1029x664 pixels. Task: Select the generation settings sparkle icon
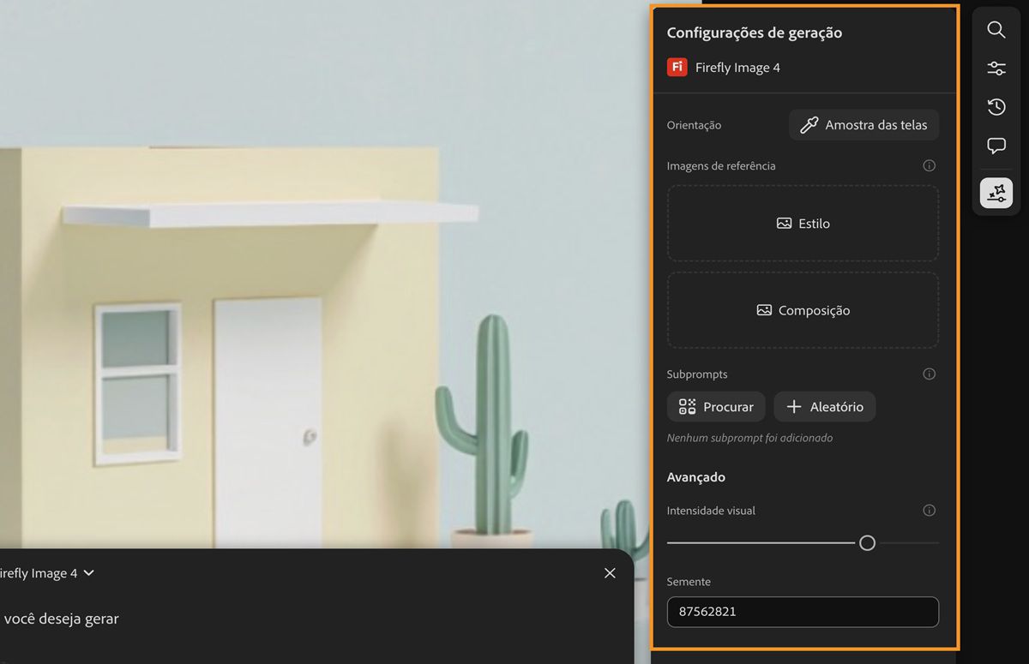point(996,193)
